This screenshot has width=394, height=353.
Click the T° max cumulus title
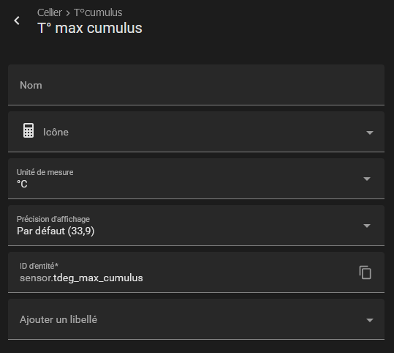90,28
